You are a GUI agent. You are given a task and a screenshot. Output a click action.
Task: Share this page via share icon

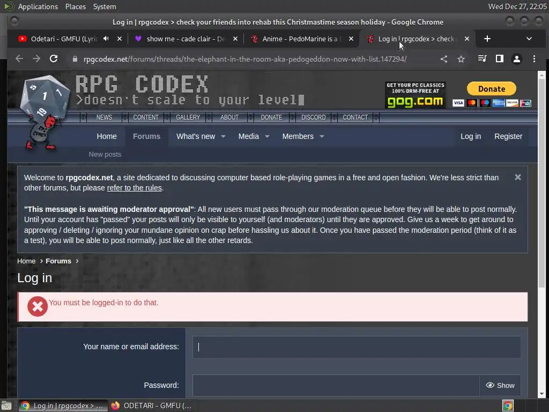pyautogui.click(x=444, y=59)
